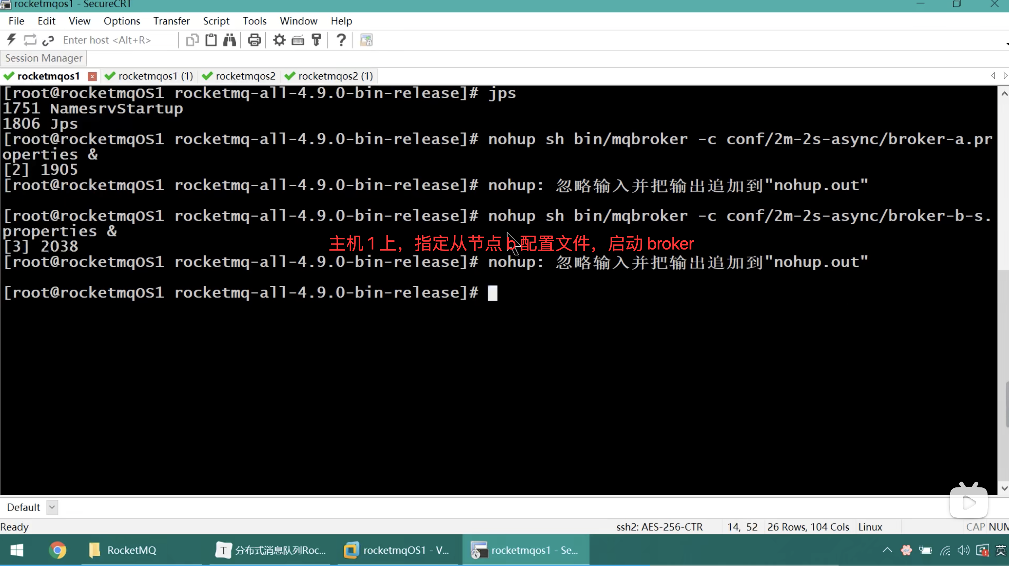Close the rocketmqos1 tab
Image resolution: width=1009 pixels, height=566 pixels.
point(92,76)
